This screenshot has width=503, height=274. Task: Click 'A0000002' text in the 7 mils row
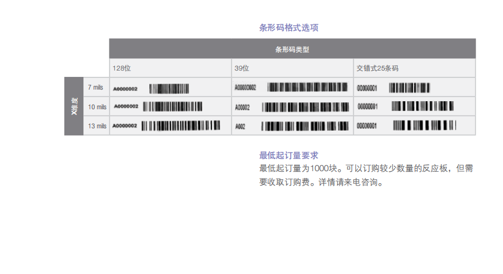[125, 88]
